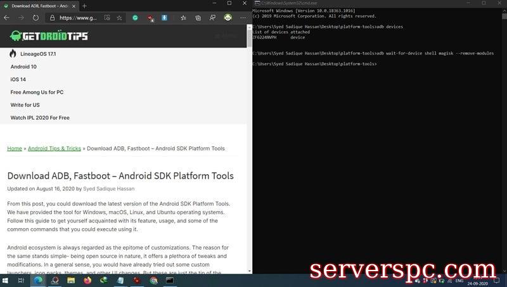The image size is (507, 287).
Task: Open a new browser tab
Action: (x=84, y=6)
